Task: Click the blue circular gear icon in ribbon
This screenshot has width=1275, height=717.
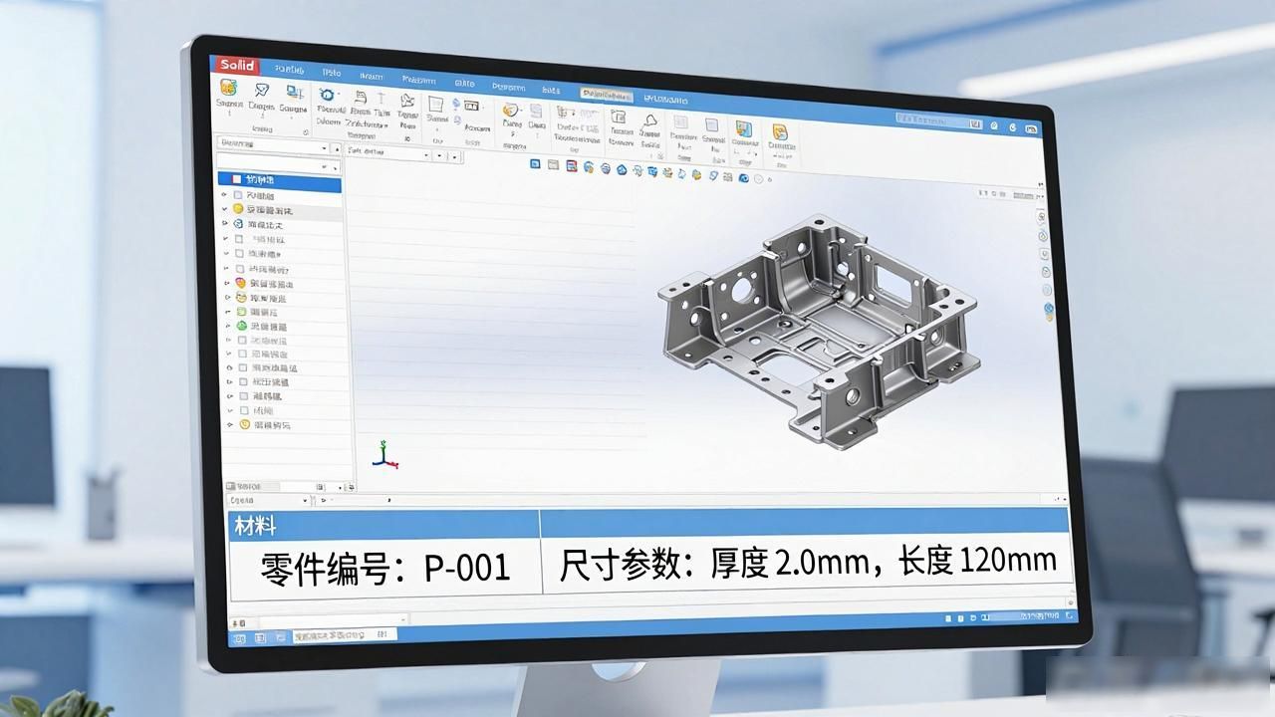Action: tap(327, 95)
